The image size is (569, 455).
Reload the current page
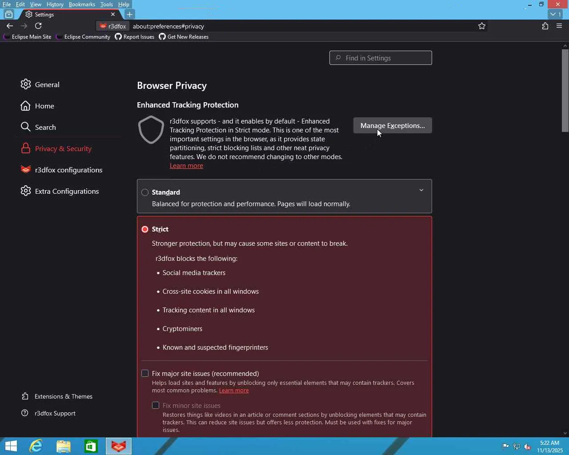click(x=38, y=26)
